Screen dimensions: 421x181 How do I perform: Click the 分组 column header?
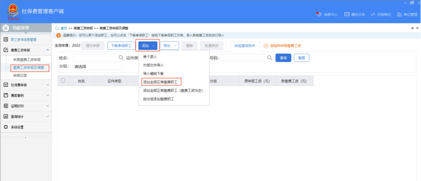[213, 81]
